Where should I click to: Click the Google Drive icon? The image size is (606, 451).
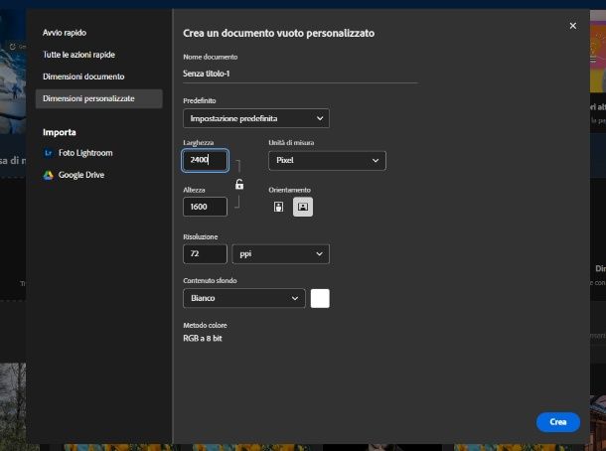click(x=49, y=175)
